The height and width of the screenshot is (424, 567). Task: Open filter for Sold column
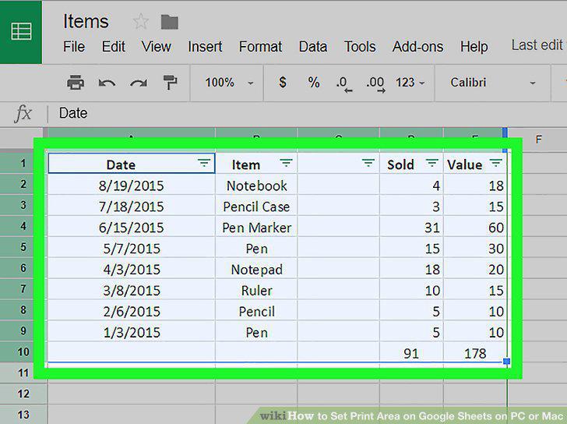(431, 163)
